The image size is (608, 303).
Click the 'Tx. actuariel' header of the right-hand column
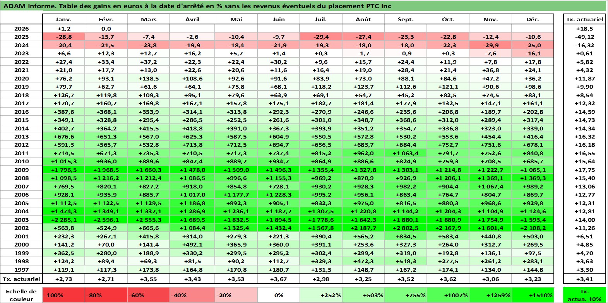[x=585, y=19]
